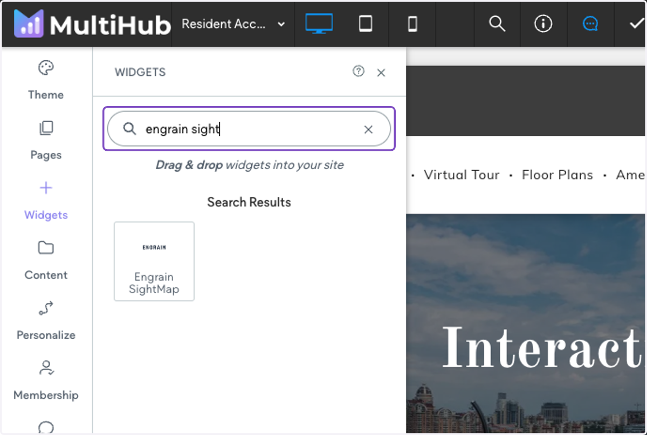This screenshot has height=435, width=647.
Task: Open the info circle icon
Action: pyautogui.click(x=543, y=24)
